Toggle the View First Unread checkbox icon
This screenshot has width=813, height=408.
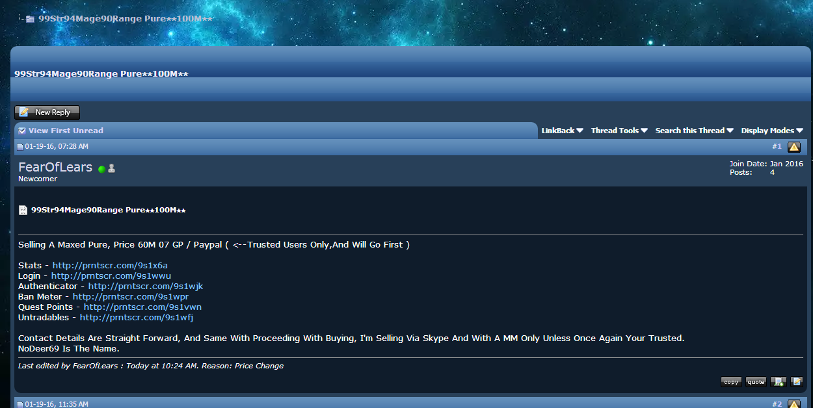22,131
